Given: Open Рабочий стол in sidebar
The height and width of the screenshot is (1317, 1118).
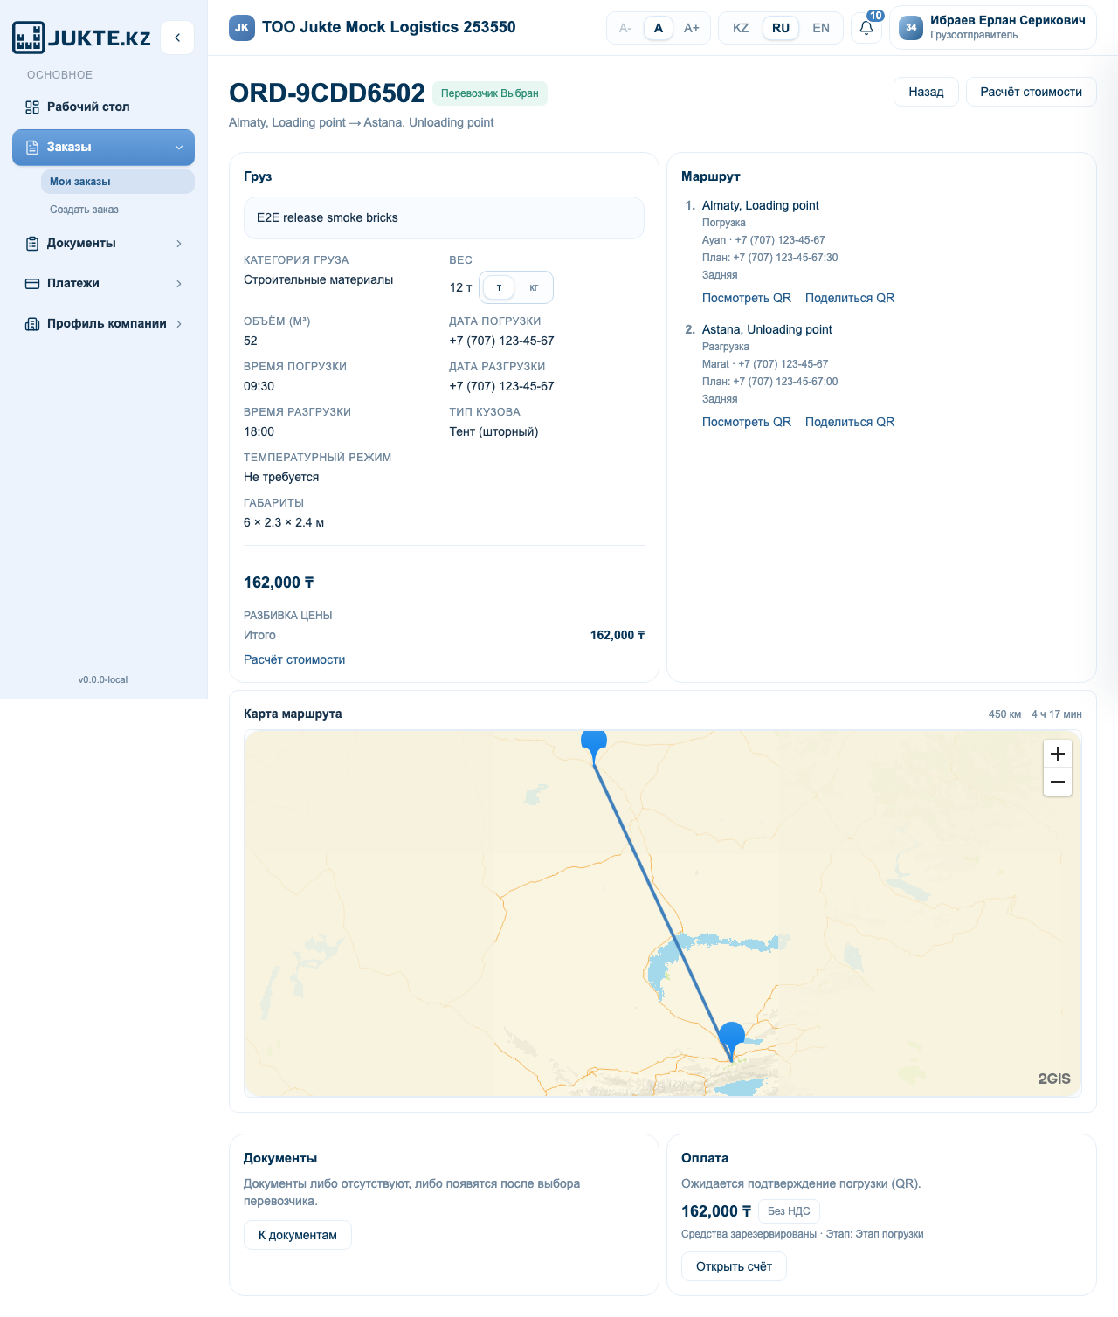Looking at the screenshot, I should [x=103, y=107].
